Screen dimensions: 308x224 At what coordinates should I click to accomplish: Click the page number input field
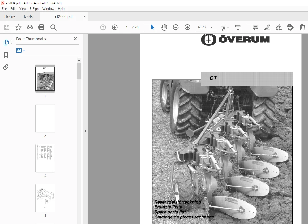pyautogui.click(x=127, y=27)
